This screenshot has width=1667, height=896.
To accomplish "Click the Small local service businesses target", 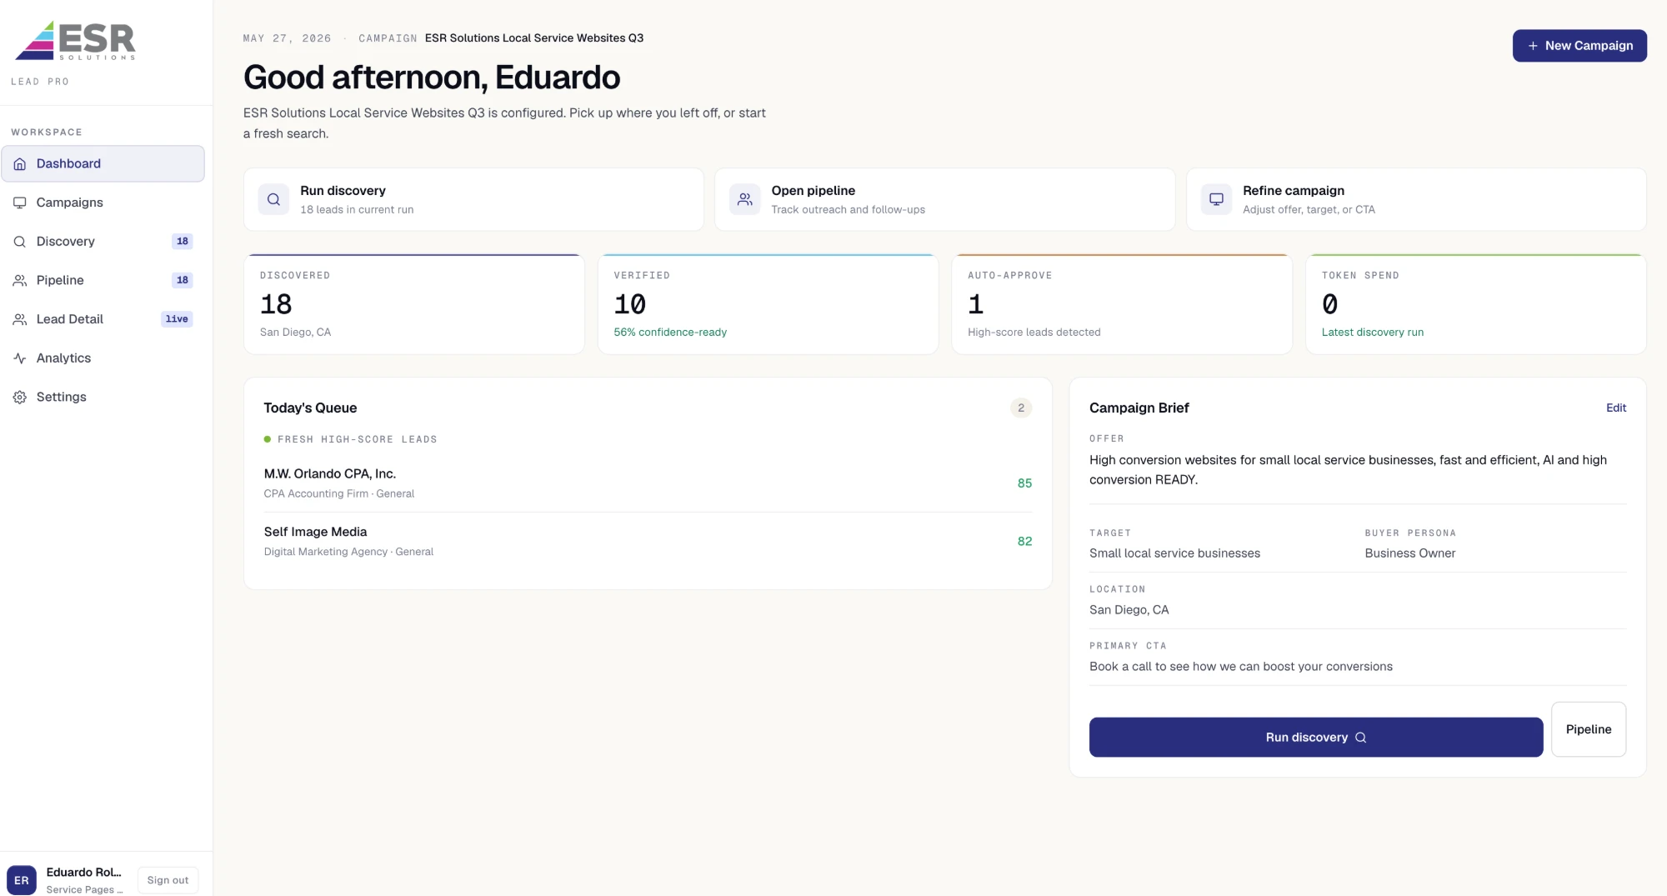I will [1174, 553].
